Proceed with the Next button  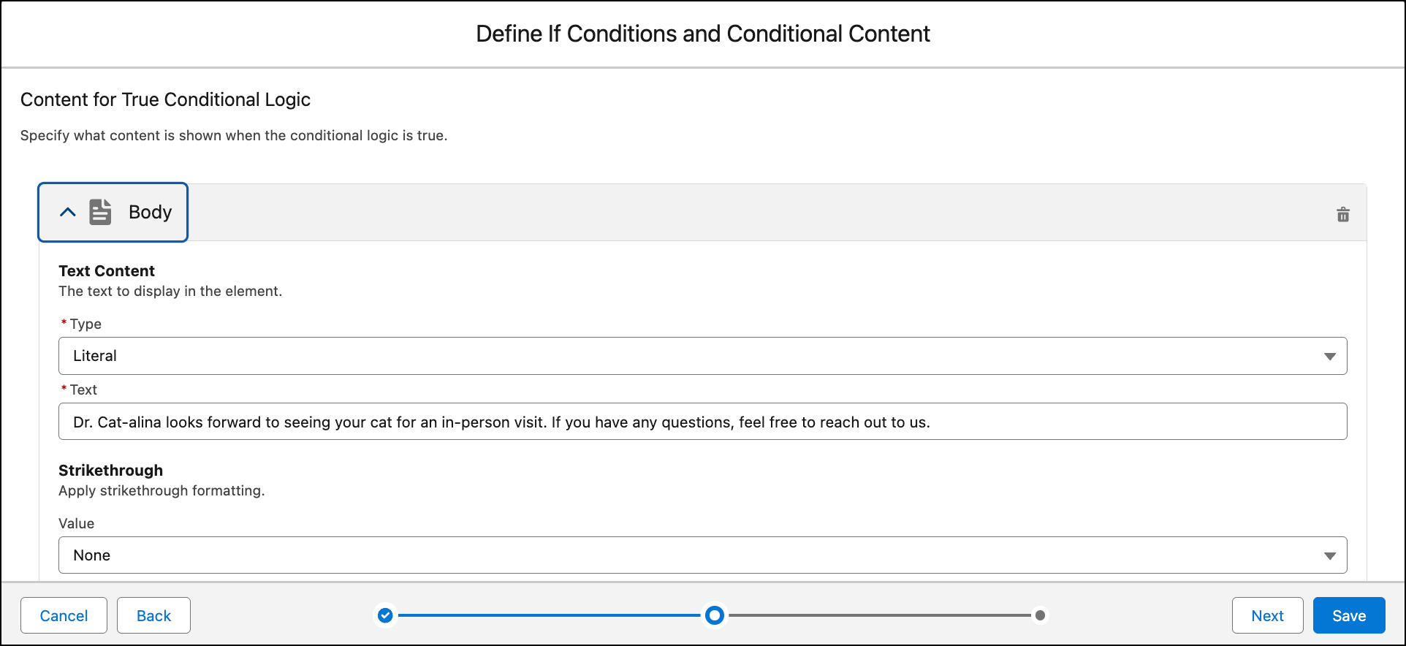click(1267, 615)
